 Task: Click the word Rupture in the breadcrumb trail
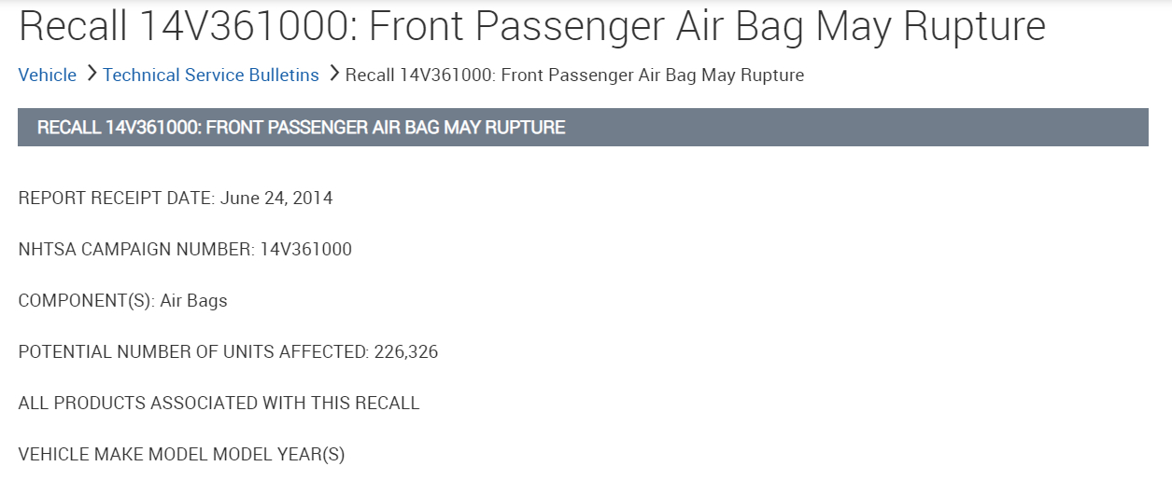click(771, 75)
